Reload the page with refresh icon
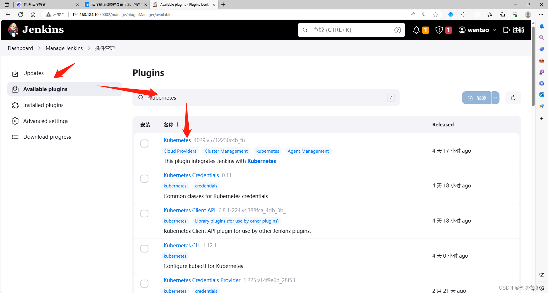This screenshot has height=293, width=548. [21, 15]
